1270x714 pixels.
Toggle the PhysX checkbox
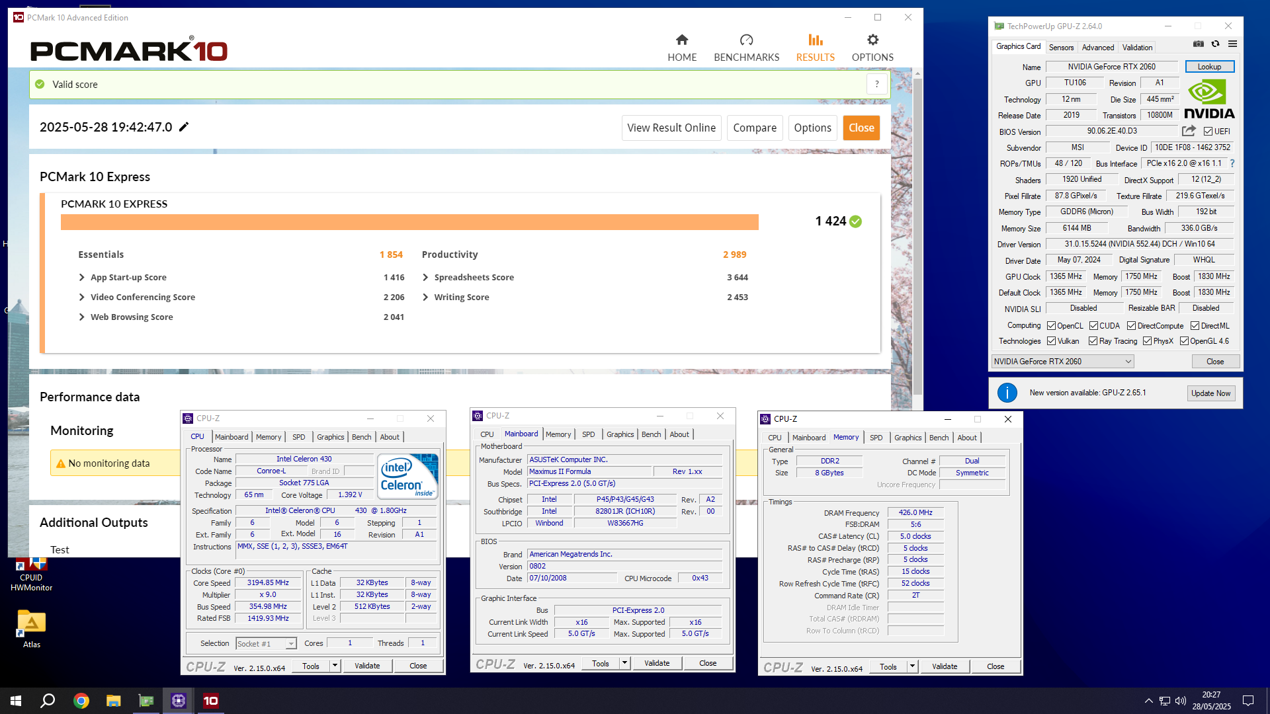(x=1147, y=341)
